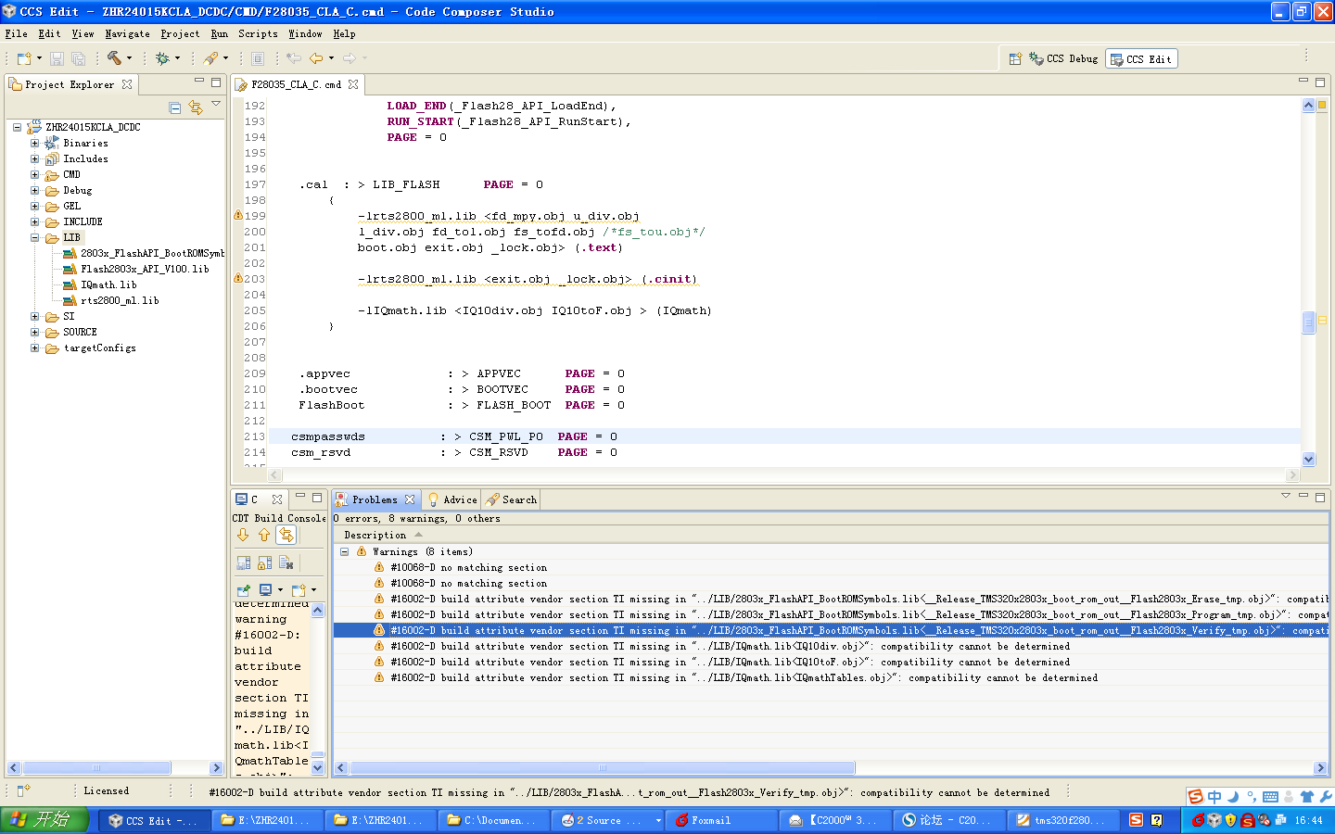Click the Pin Console icon
Viewport: 1335px width, 834px height.
click(x=244, y=589)
